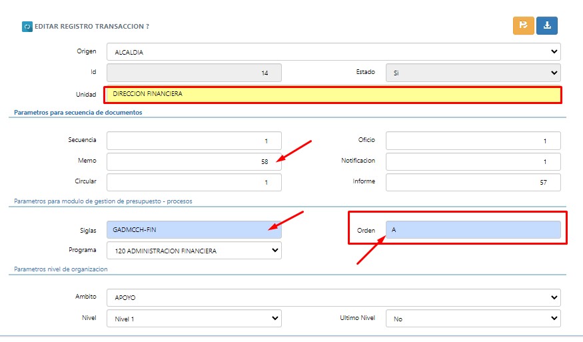583x342 pixels.
Task: Click the Circular input field
Action: [x=194, y=182]
